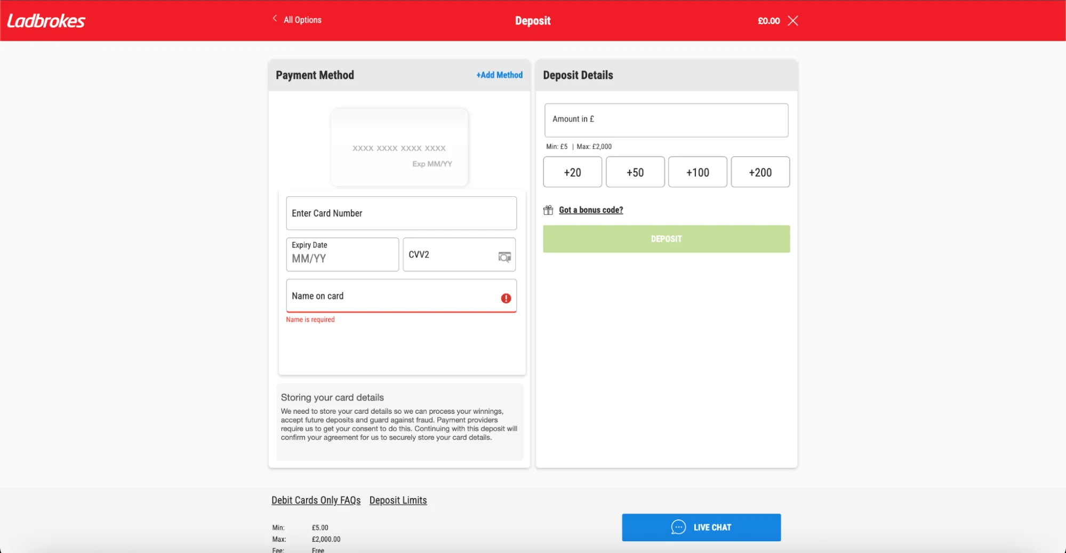This screenshot has width=1066, height=553.
Task: Click the Name on card field
Action: (x=392, y=296)
